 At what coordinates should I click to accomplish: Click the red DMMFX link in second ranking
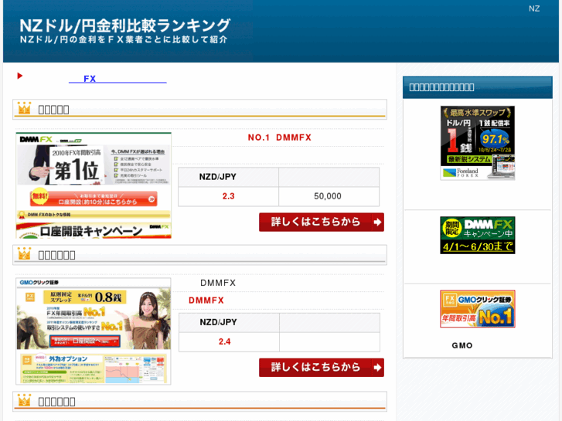pos(206,300)
